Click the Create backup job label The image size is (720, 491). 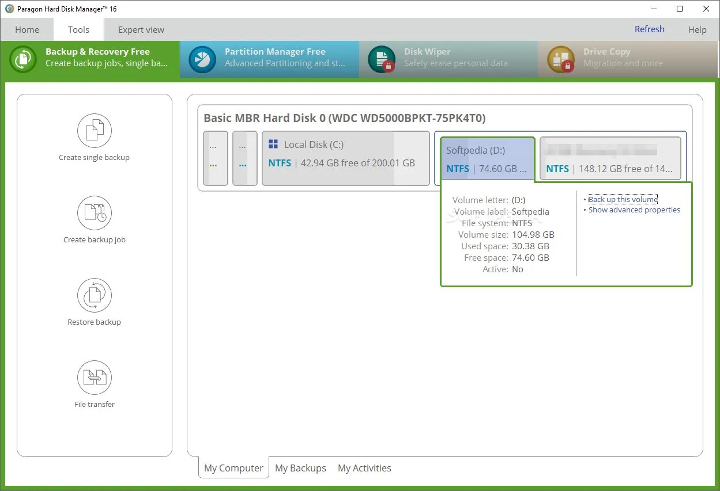coord(95,239)
